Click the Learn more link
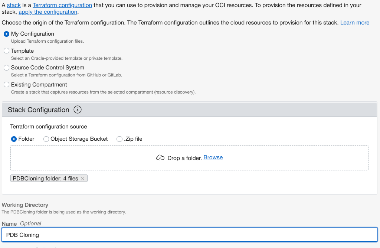This screenshot has width=380, height=248. pos(355,23)
